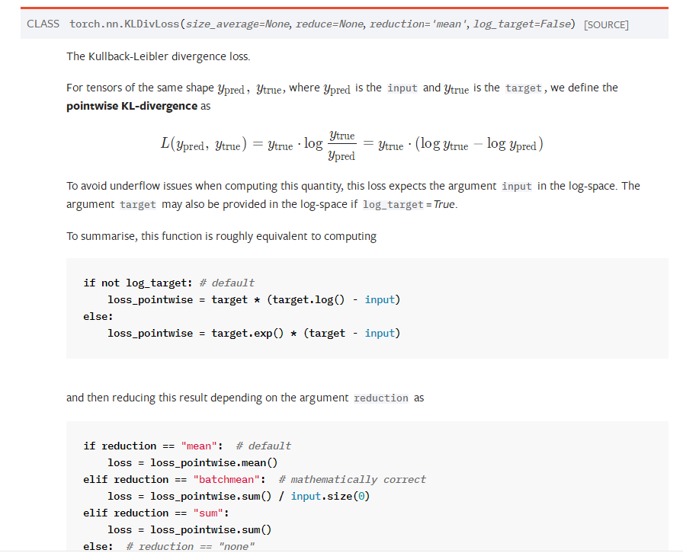This screenshot has height=553, width=683.
Task: Click inline code 'reduction' before 'as'
Action: tap(380, 398)
